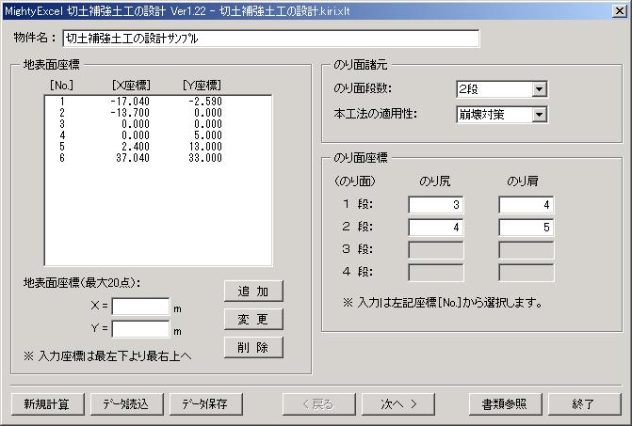Start a 新規計算 new calculation

click(x=47, y=403)
